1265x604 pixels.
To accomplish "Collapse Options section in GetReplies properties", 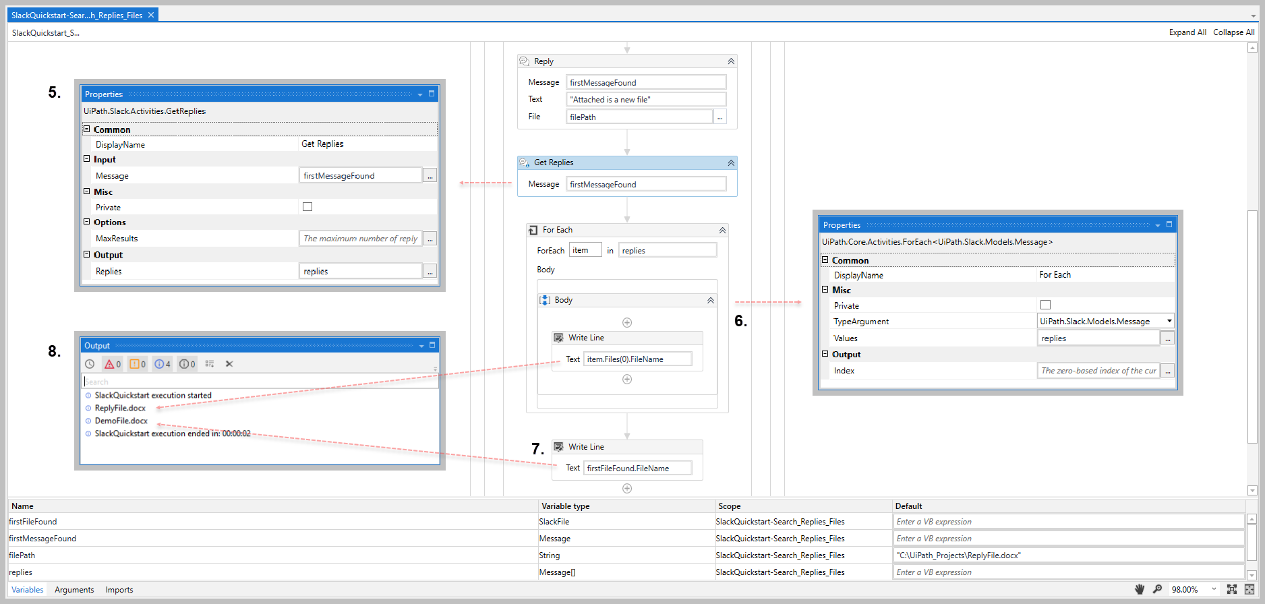I will point(86,222).
